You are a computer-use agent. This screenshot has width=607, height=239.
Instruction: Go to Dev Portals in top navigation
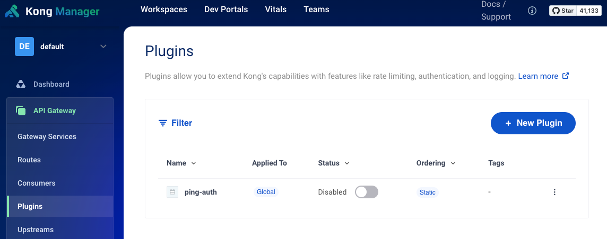click(x=226, y=10)
